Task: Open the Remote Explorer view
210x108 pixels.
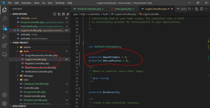Action: point(4,54)
